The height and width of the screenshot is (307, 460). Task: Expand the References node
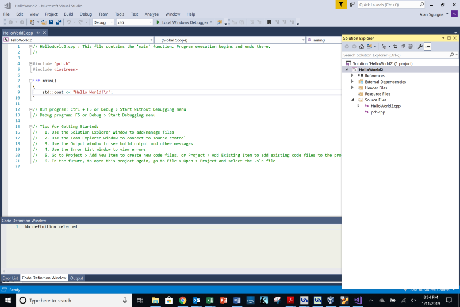tap(352, 75)
